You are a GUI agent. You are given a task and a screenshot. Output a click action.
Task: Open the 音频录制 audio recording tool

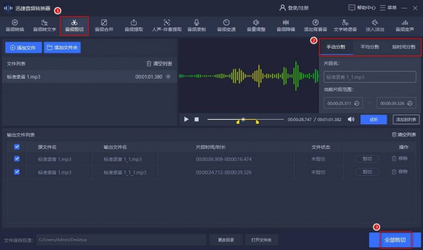click(x=197, y=25)
